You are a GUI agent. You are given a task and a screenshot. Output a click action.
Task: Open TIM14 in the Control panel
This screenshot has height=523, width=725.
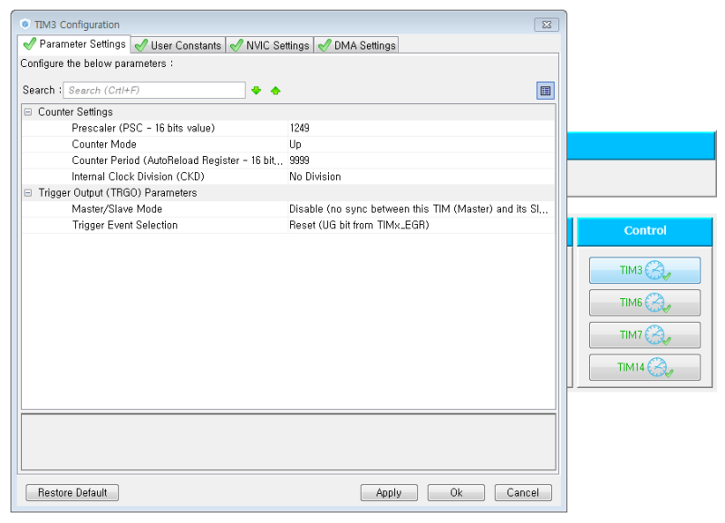pyautogui.click(x=644, y=367)
